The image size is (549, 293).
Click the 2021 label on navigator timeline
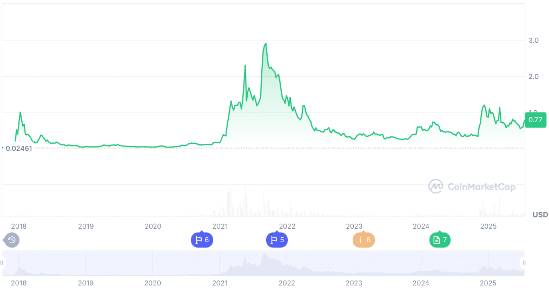pyautogui.click(x=220, y=283)
